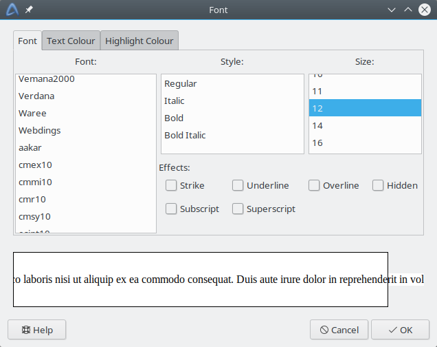Select font size 16
437x347 pixels.
pyautogui.click(x=317, y=143)
